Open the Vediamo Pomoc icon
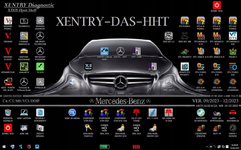This screenshot has width=241, height=150. click(8, 21)
